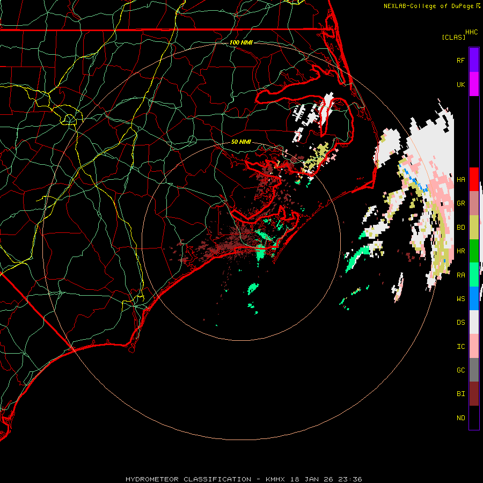Click the HR dark green legend swatch

coord(474,251)
